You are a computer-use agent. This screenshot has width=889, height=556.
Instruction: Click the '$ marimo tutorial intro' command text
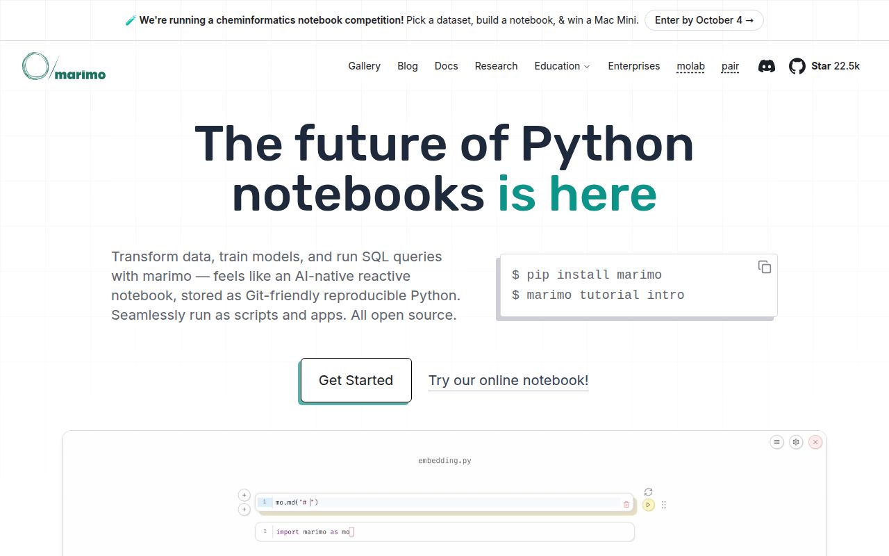click(598, 295)
